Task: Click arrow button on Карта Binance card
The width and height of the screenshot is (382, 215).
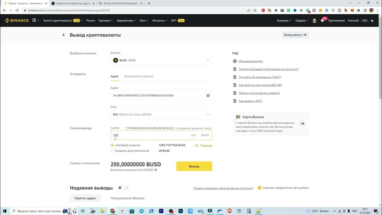Action: (302, 124)
